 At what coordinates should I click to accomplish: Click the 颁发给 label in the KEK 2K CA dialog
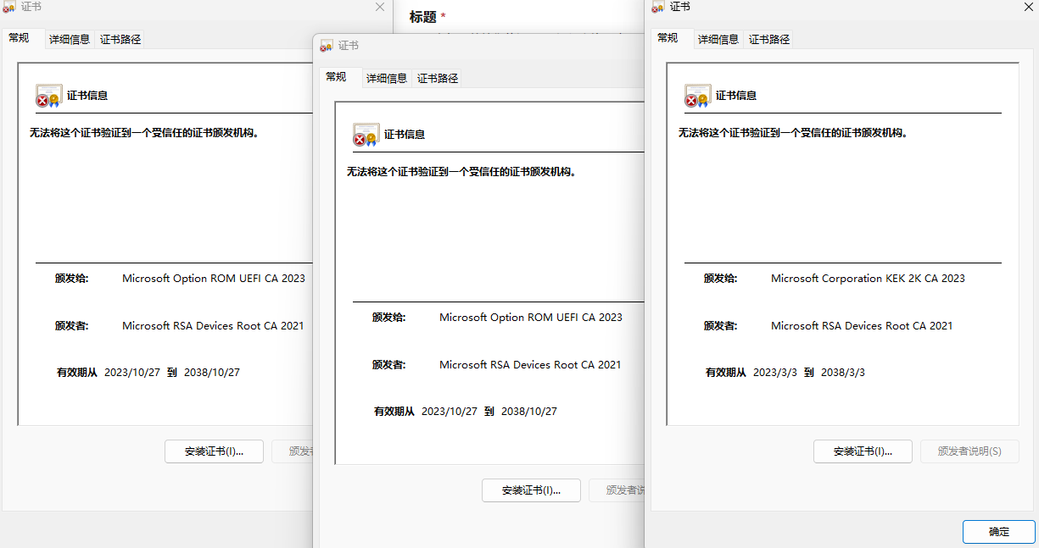(x=720, y=278)
